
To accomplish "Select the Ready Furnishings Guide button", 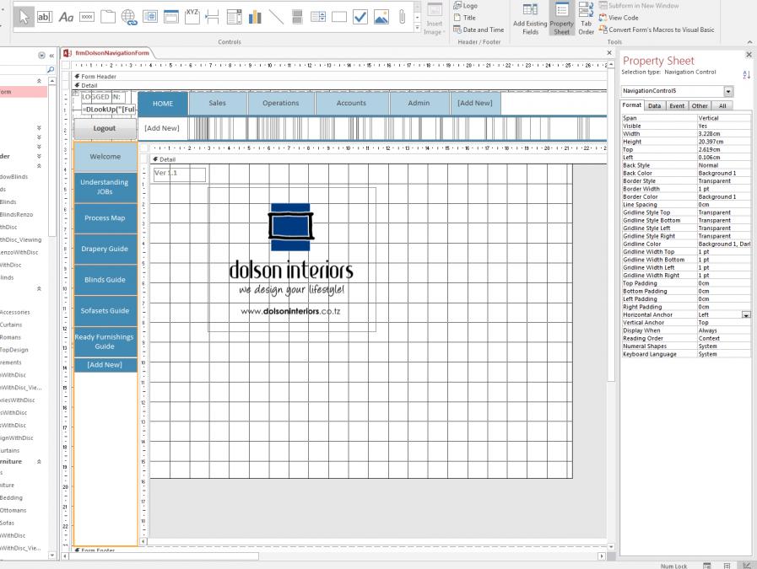I will 105,342.
